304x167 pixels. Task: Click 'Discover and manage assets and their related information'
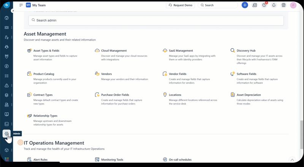click(60, 40)
